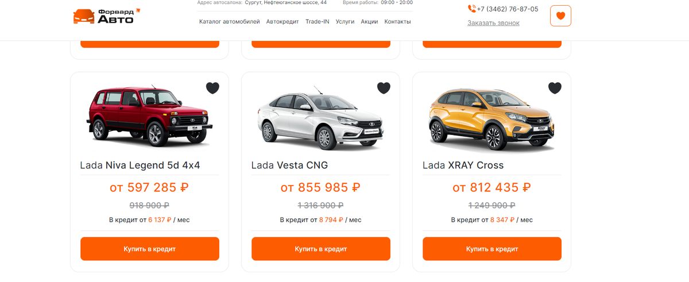Call the number +7 (3462) 76-87-05
The image size is (689, 282).
tap(508, 9)
